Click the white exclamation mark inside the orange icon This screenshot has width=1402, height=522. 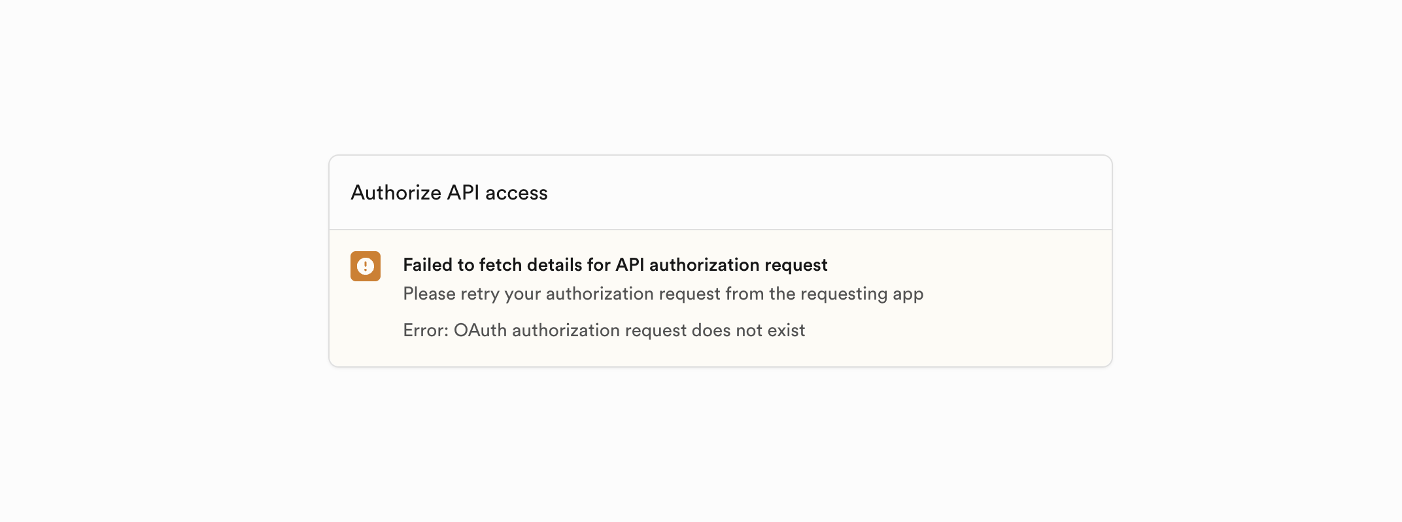click(x=365, y=266)
